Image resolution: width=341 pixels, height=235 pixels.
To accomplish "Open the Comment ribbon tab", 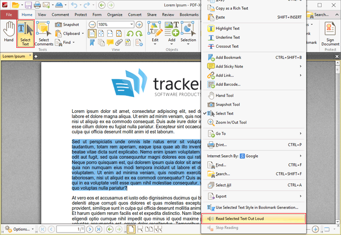I will click(60, 15).
